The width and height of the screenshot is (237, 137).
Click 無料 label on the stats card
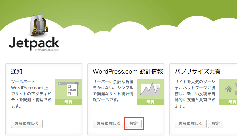[x=150, y=102]
